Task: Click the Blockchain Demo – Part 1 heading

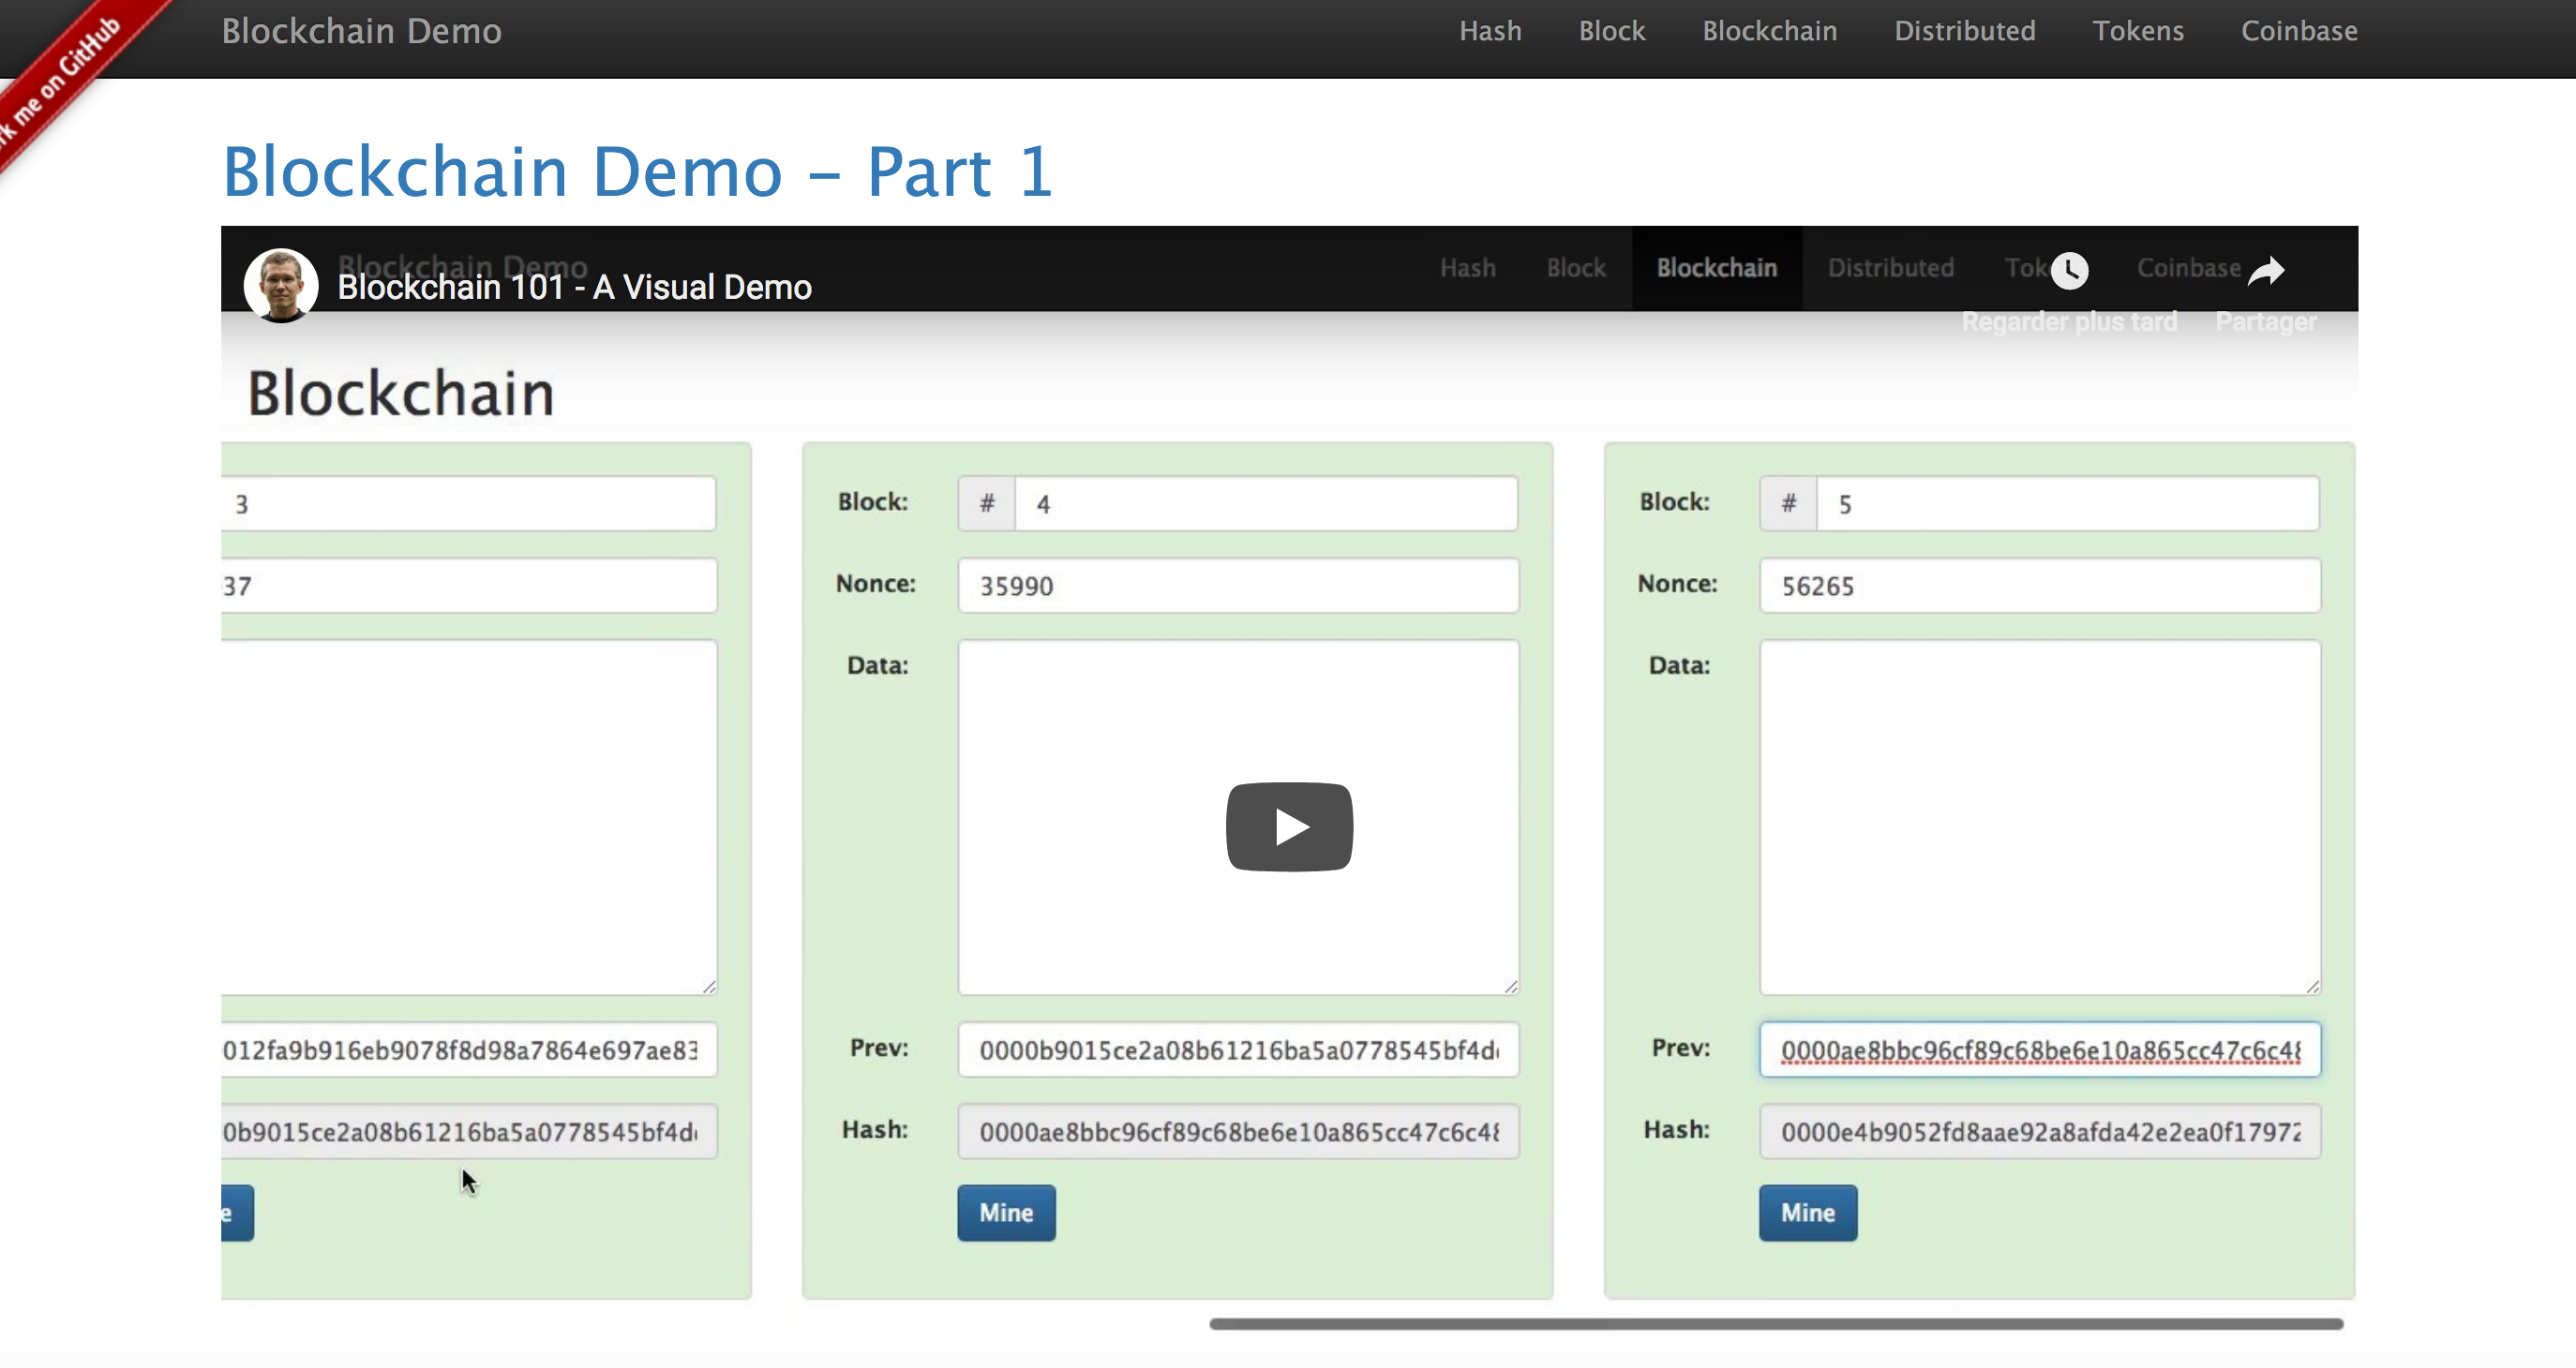Action: pos(637,171)
